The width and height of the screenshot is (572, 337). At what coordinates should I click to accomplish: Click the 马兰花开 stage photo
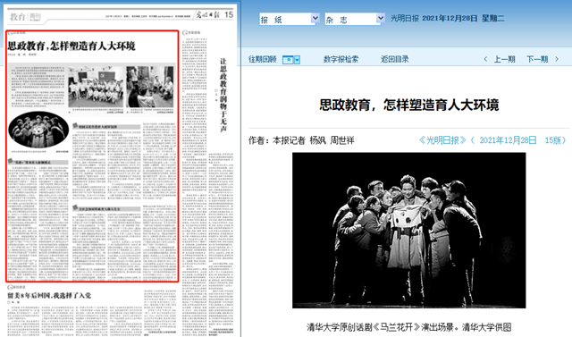pyautogui.click(x=409, y=230)
